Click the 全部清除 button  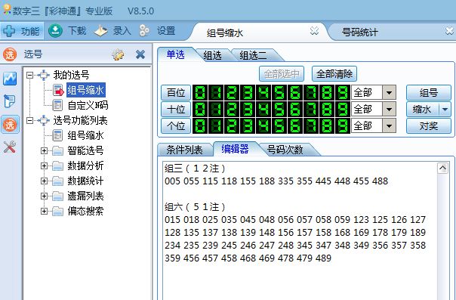334,74
